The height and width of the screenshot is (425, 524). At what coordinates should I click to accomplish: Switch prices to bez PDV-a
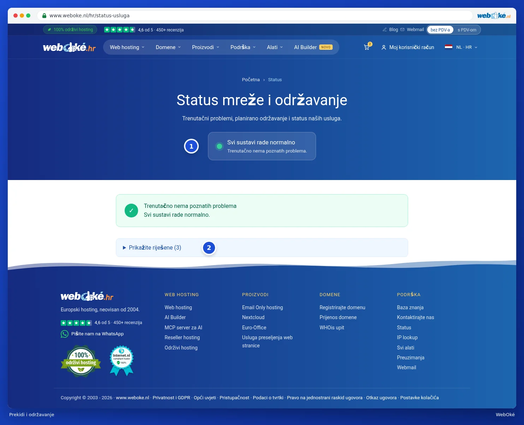tap(440, 30)
